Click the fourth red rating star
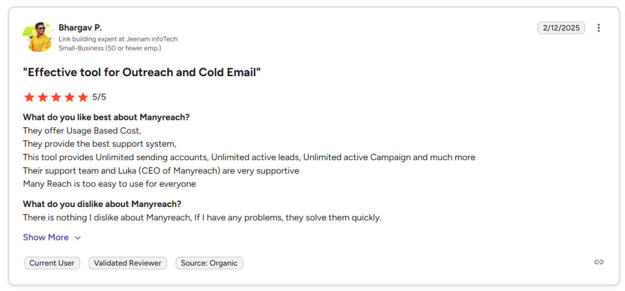 point(69,97)
